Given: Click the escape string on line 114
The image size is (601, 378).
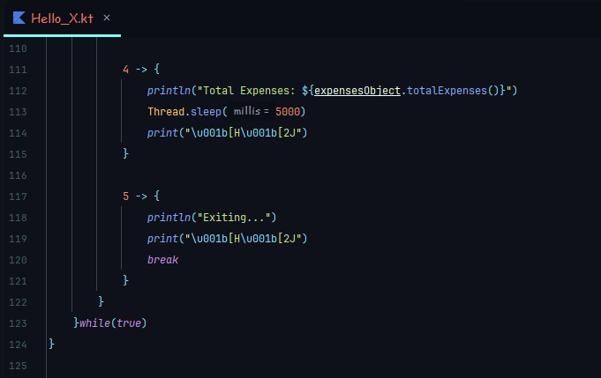Looking at the screenshot, I should [x=243, y=133].
